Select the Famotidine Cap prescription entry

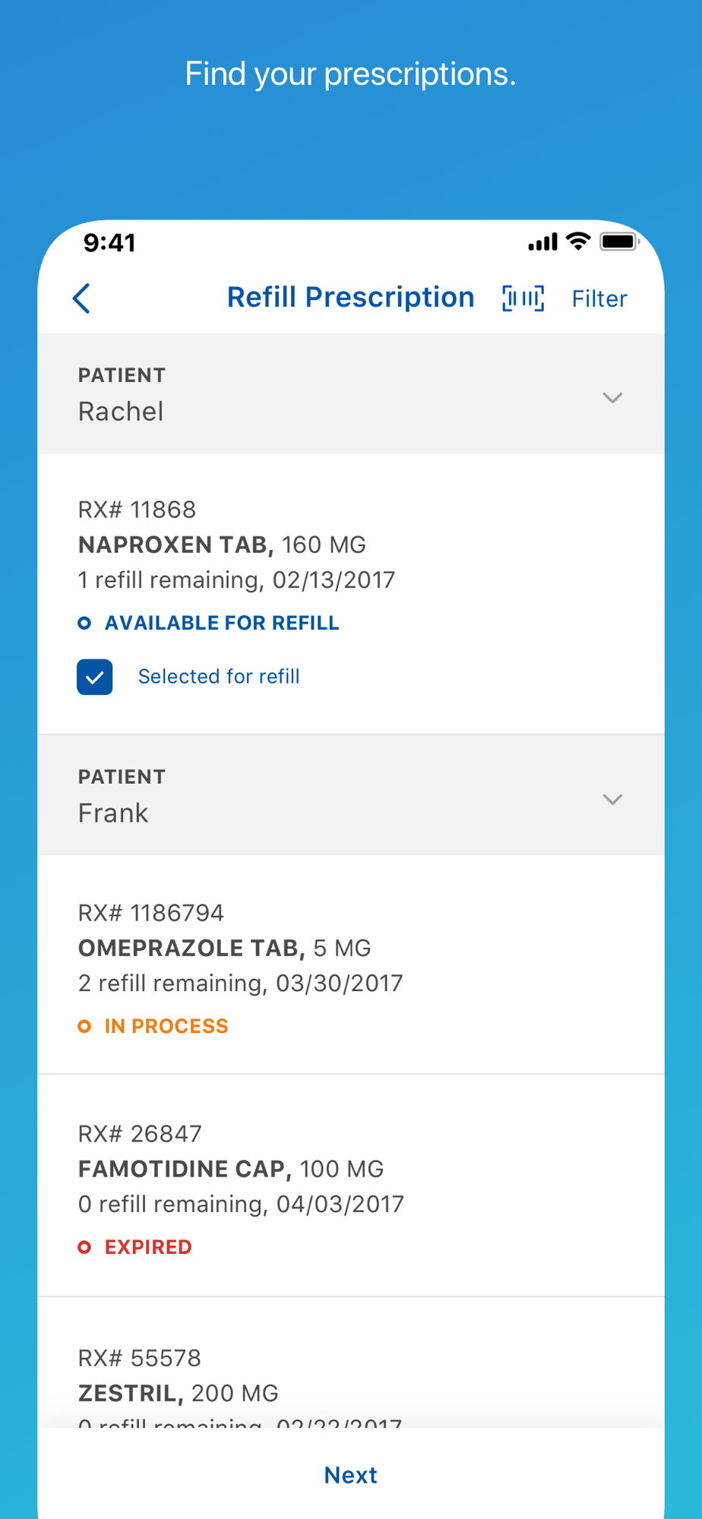coord(231,1169)
